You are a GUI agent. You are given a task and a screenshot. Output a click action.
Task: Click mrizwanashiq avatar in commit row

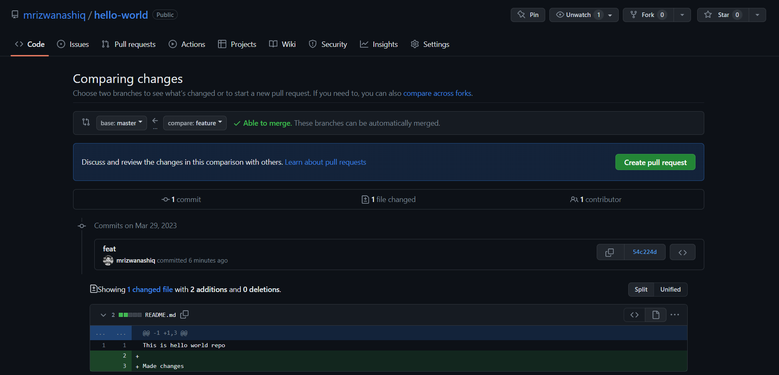[108, 261]
